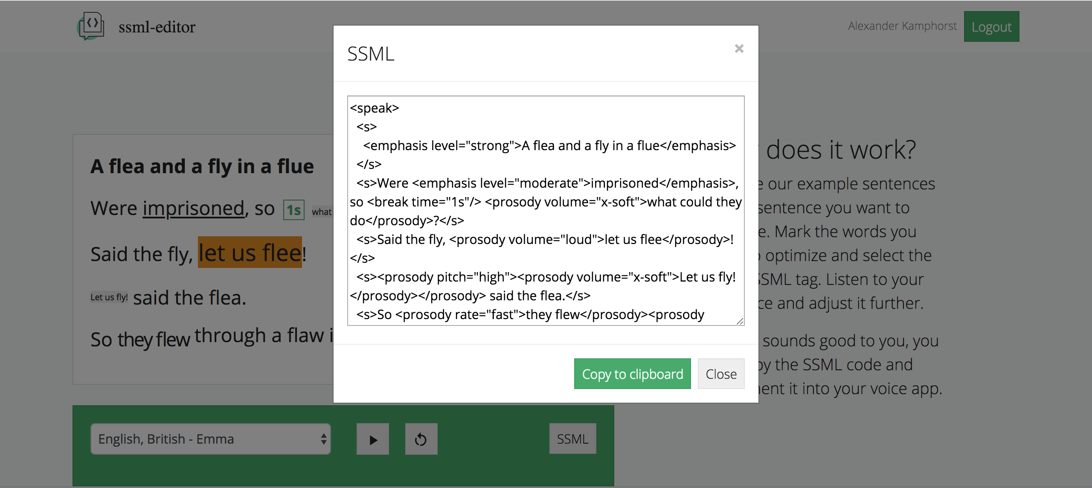The height and width of the screenshot is (488, 1092).
Task: Click the Alexander Kamphorst user name
Action: coord(902,26)
